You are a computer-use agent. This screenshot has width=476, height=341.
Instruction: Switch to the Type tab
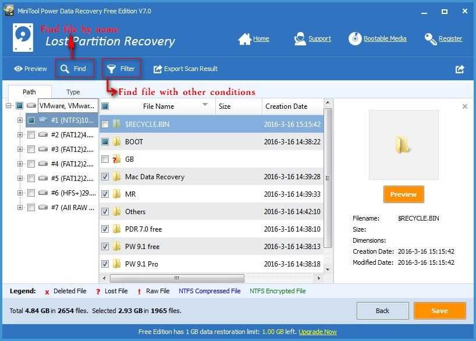coord(73,92)
